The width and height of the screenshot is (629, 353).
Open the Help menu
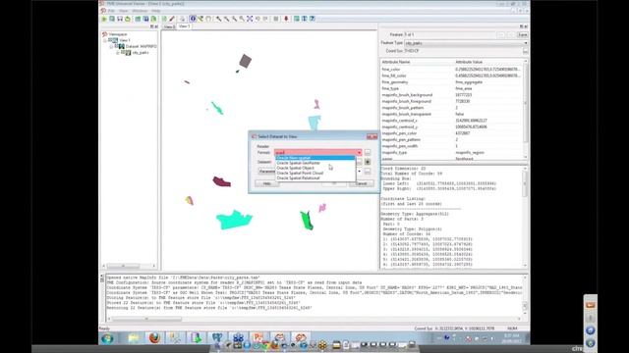point(155,11)
